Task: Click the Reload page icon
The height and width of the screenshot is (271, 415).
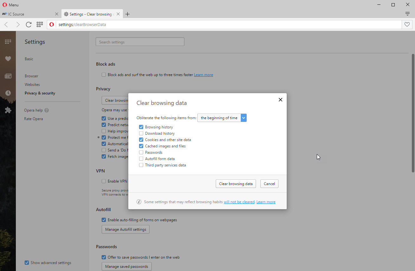Action: pos(29,24)
